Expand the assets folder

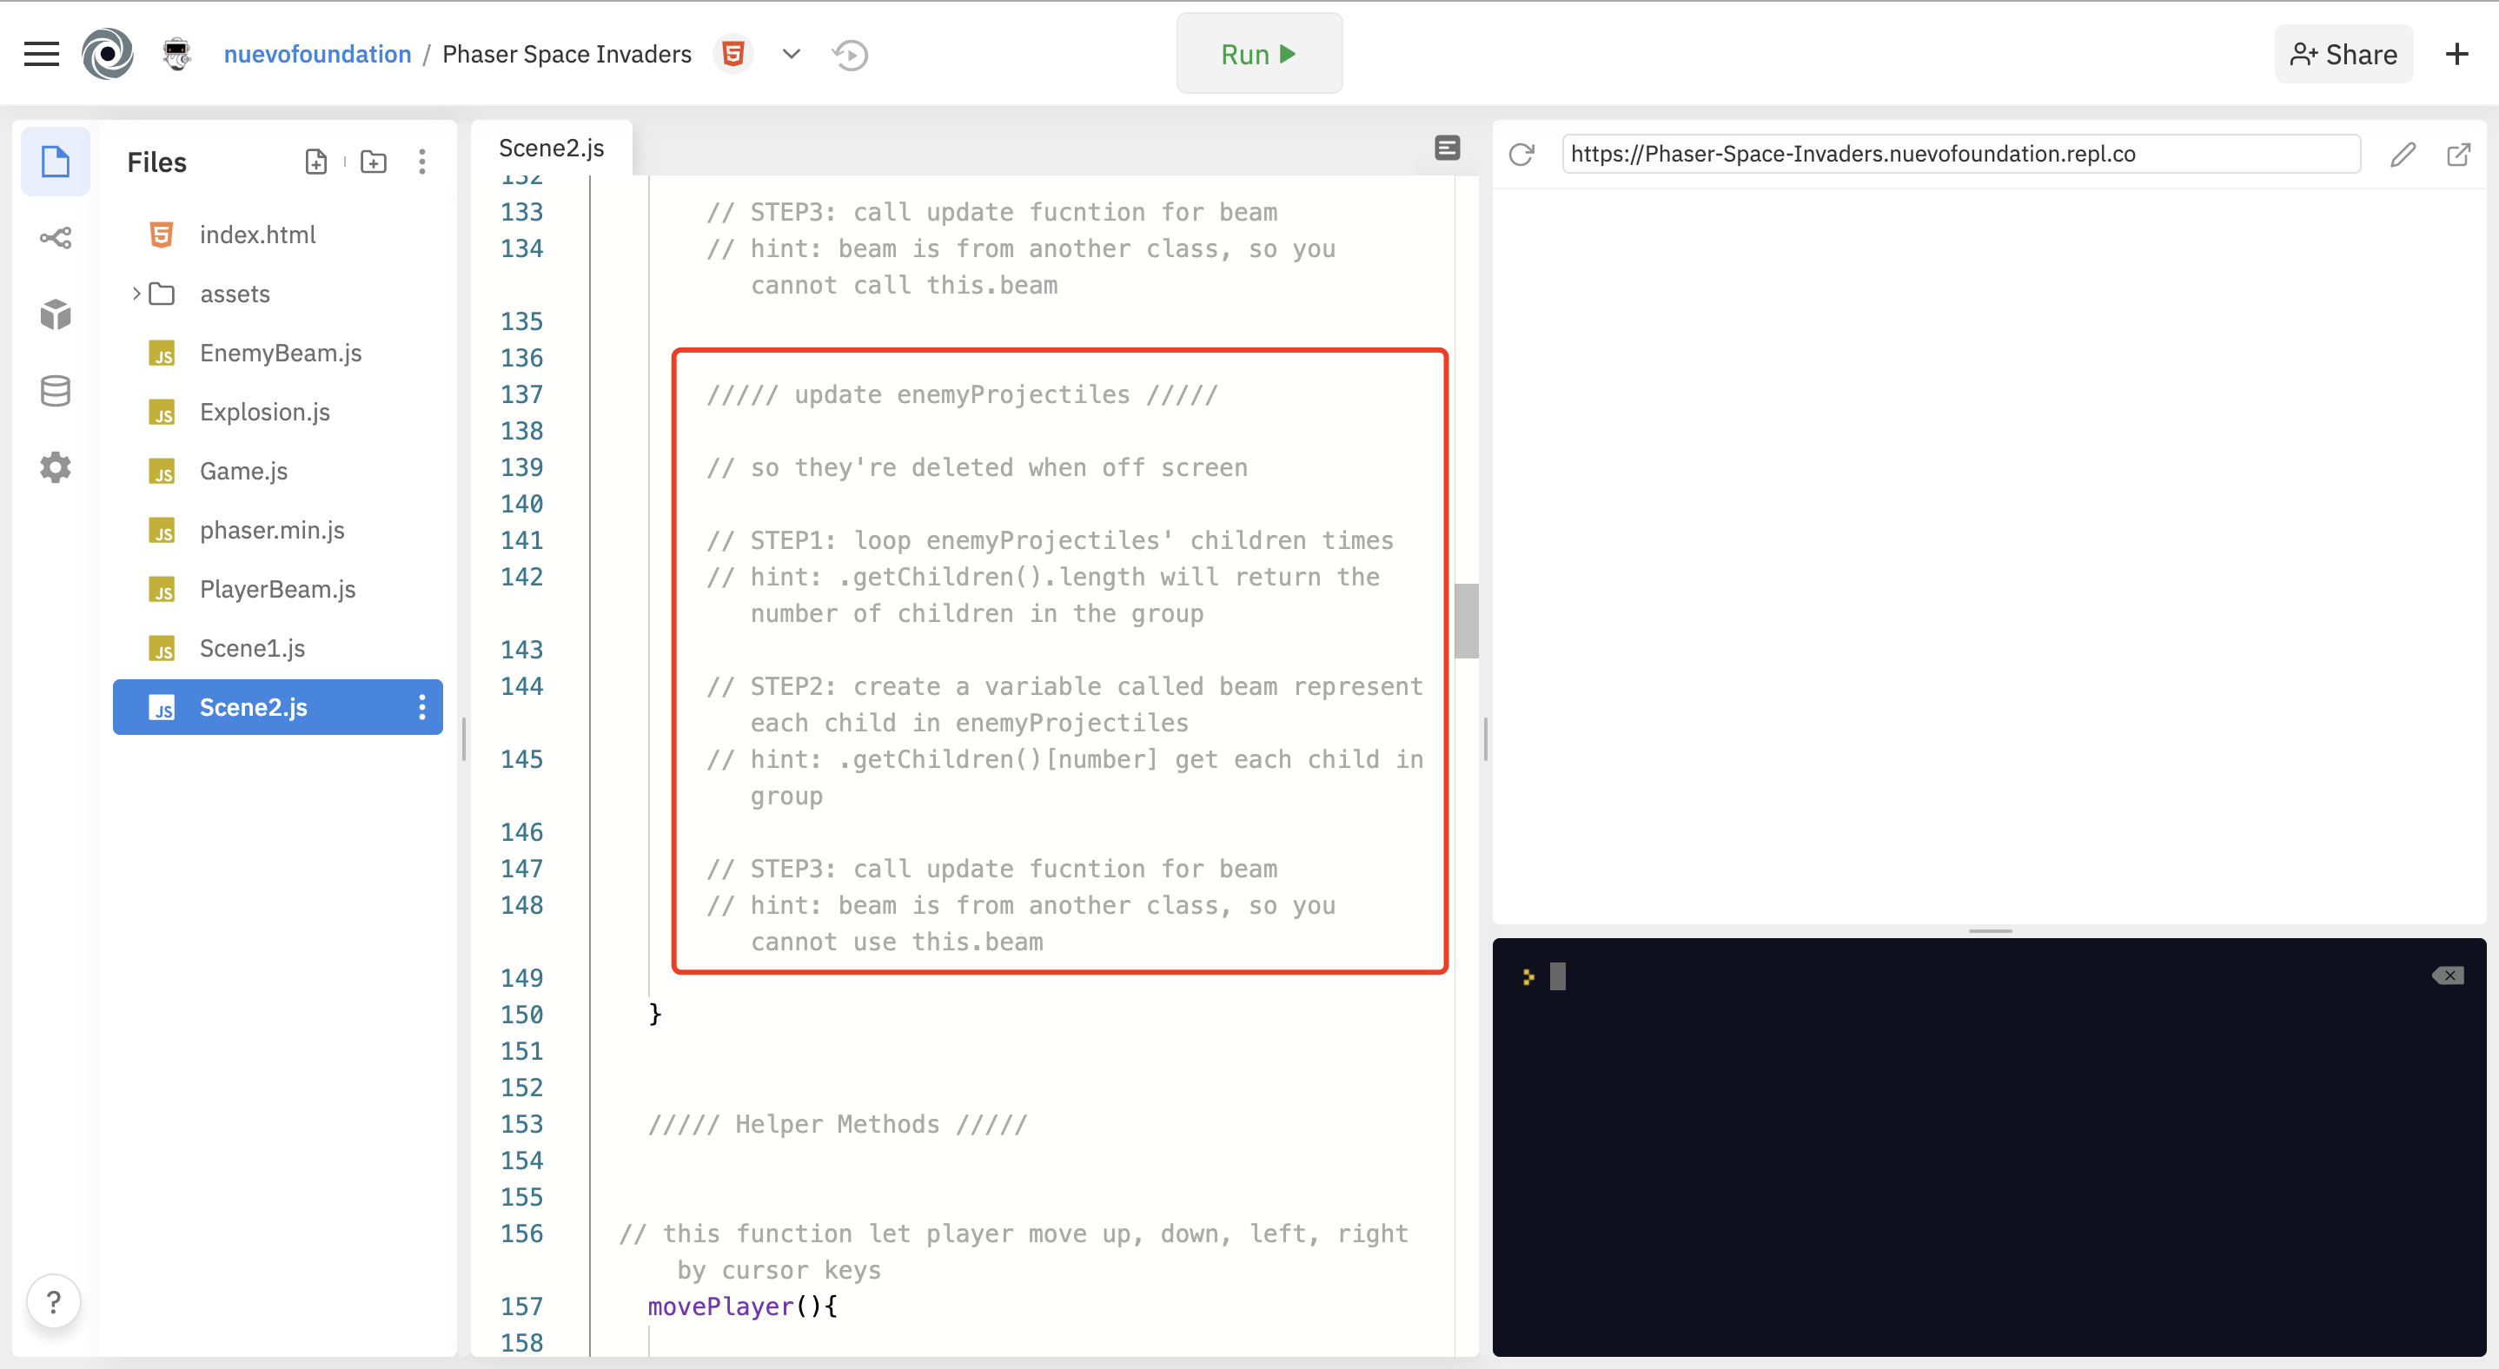point(136,294)
